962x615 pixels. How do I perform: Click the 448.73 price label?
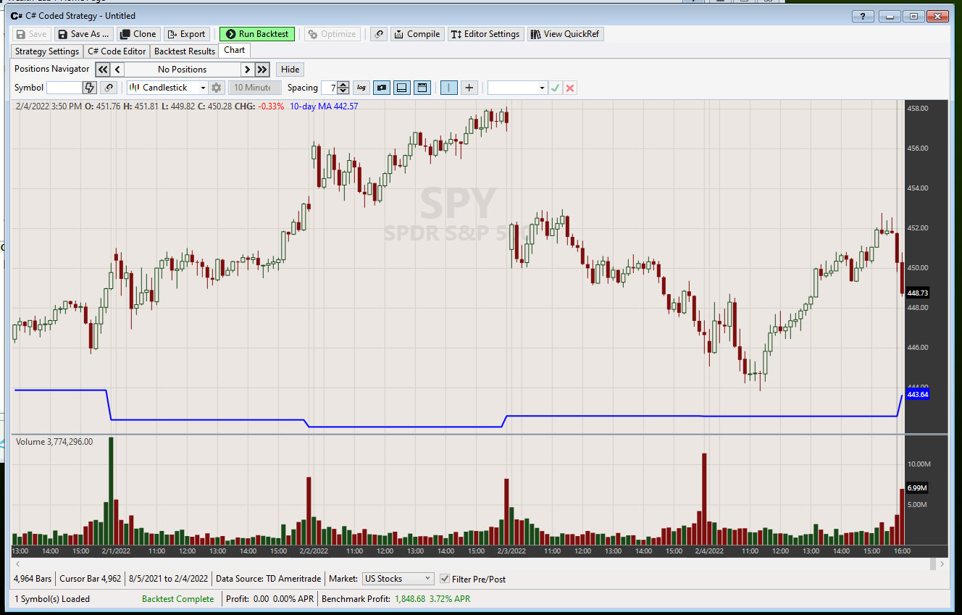tap(917, 293)
